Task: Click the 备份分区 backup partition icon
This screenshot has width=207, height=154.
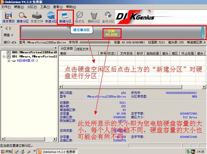Action: 108,17
